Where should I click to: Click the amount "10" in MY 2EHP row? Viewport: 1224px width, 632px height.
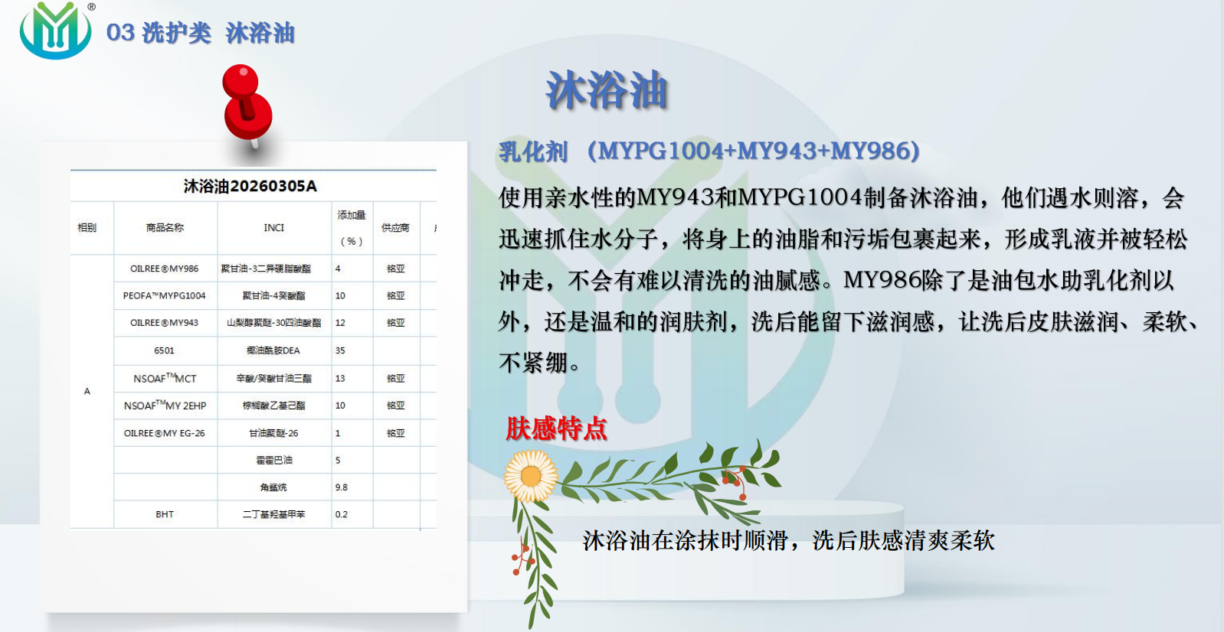point(340,406)
